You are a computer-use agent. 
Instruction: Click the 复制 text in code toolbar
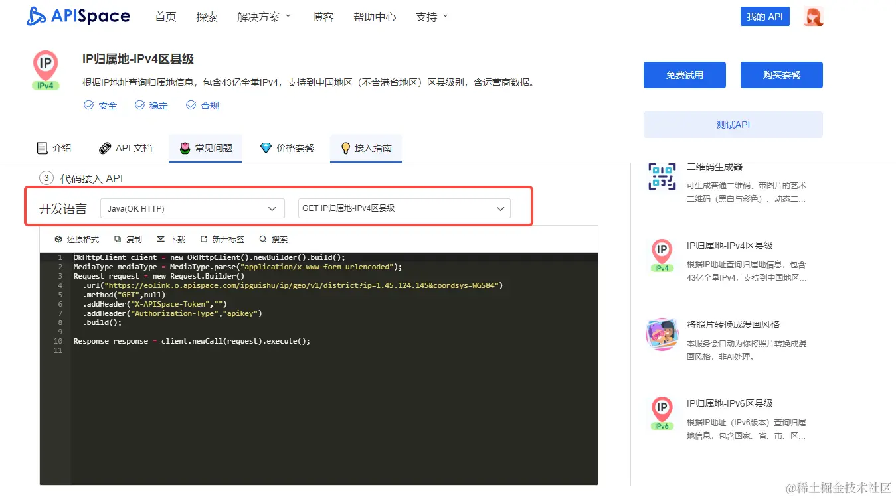pos(134,239)
